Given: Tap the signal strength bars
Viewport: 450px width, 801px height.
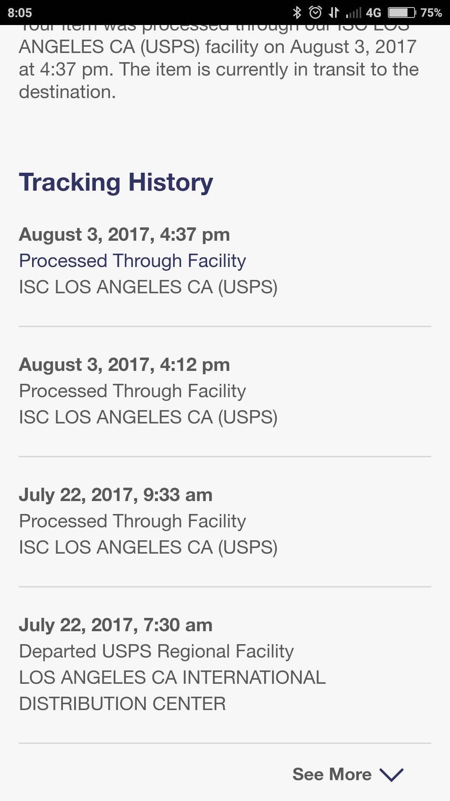Looking at the screenshot, I should (x=353, y=13).
